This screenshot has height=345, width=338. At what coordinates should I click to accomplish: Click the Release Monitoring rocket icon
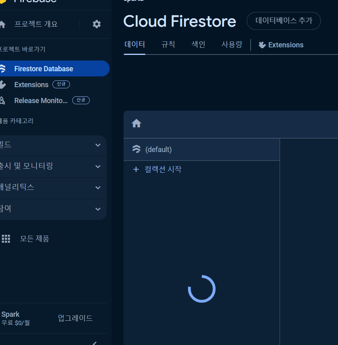coord(2,101)
